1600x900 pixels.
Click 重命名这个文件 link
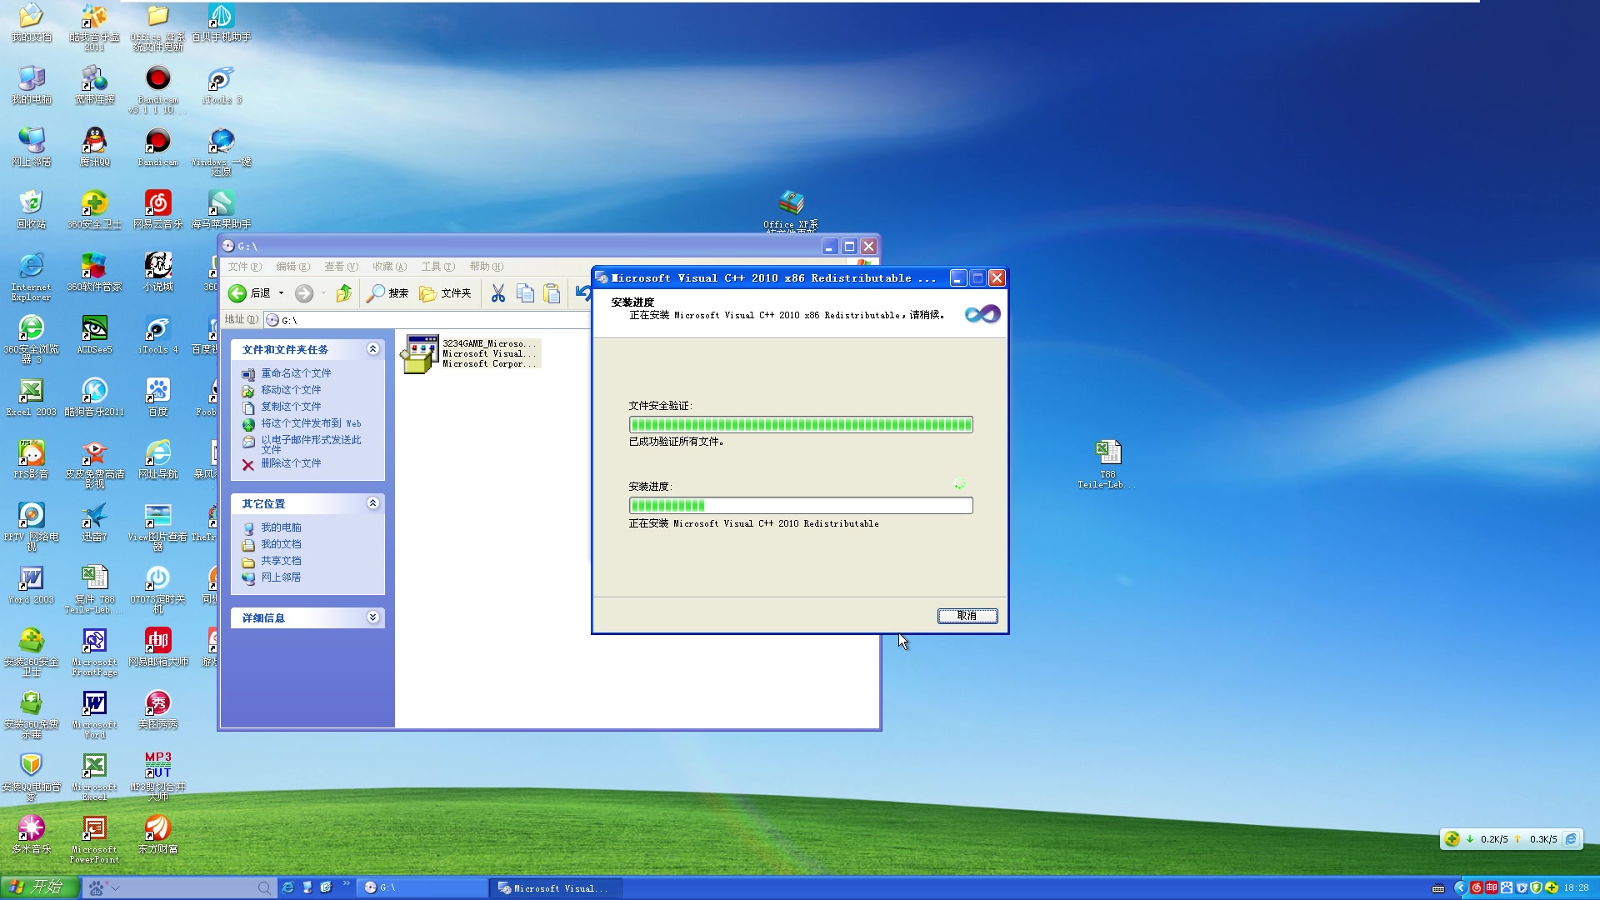tap(296, 373)
